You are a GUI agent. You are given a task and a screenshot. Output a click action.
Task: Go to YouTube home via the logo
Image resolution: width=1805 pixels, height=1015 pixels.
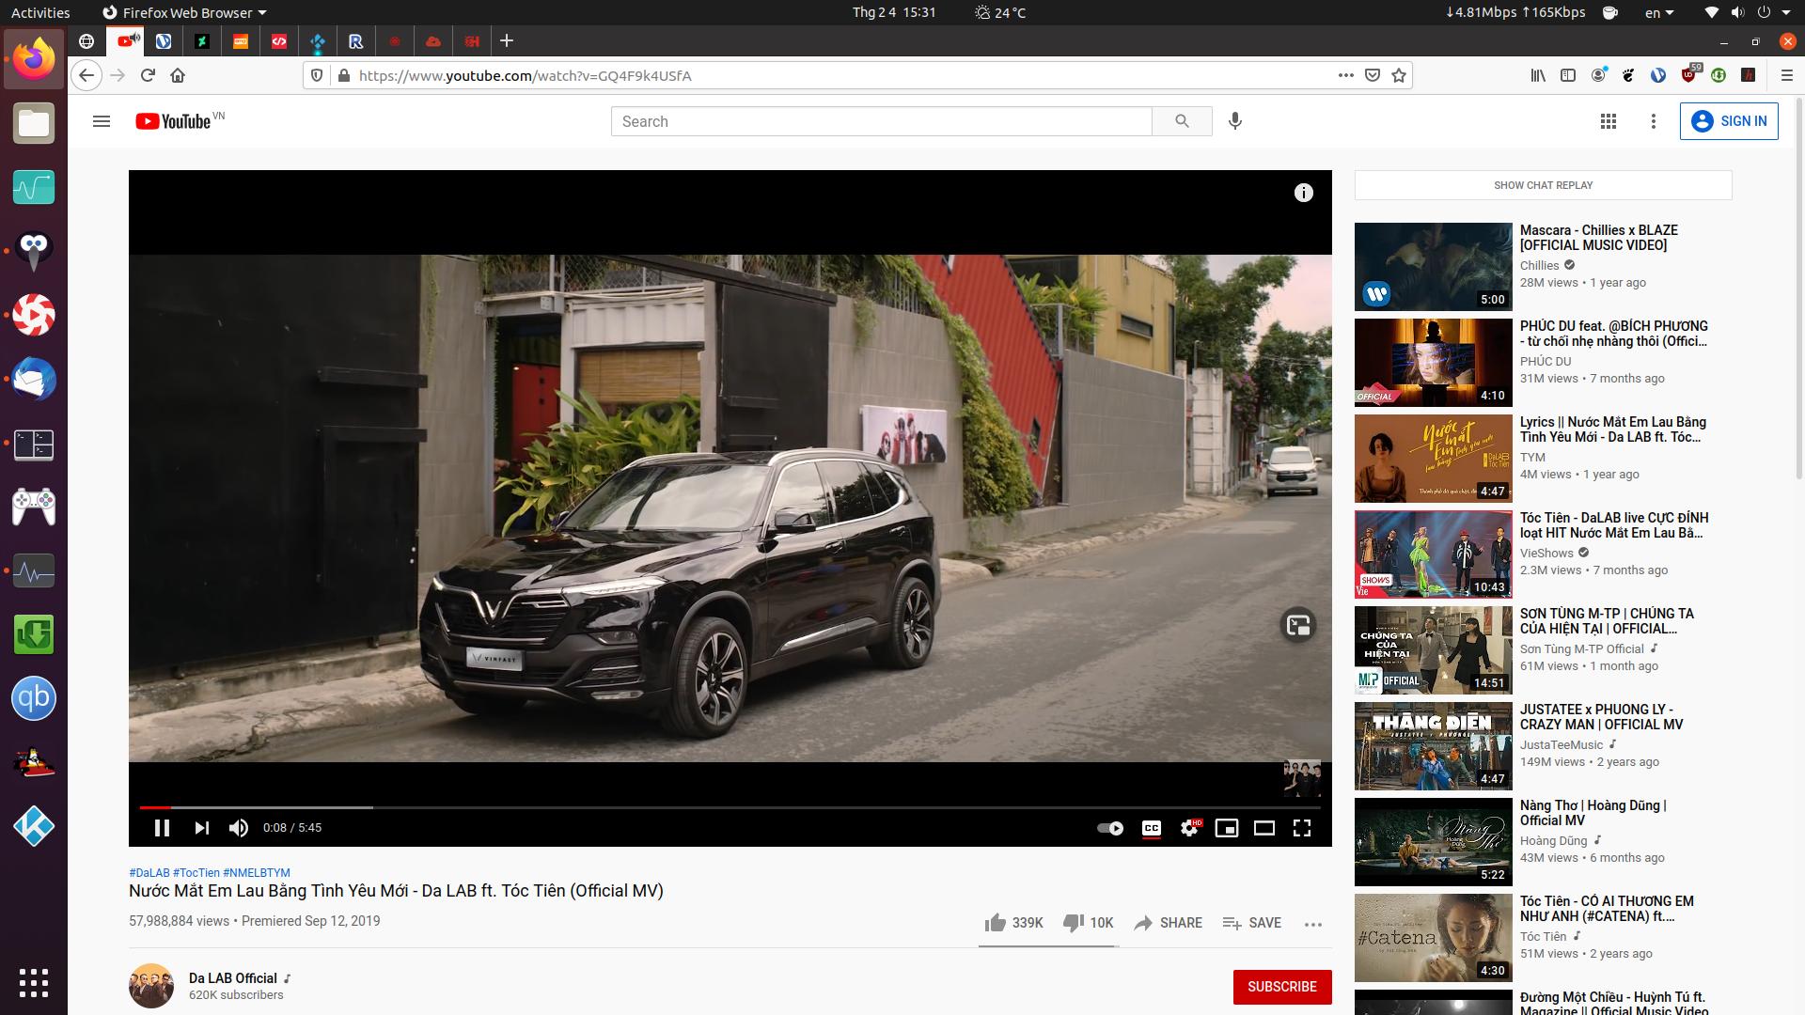pyautogui.click(x=173, y=121)
